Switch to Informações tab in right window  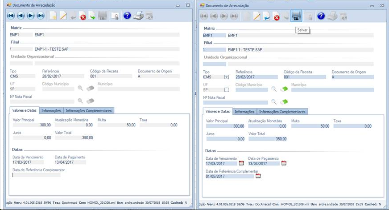244,112
